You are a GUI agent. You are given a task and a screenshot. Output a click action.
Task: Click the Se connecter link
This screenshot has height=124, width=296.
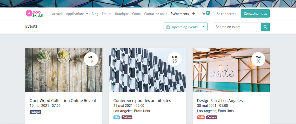click(226, 14)
